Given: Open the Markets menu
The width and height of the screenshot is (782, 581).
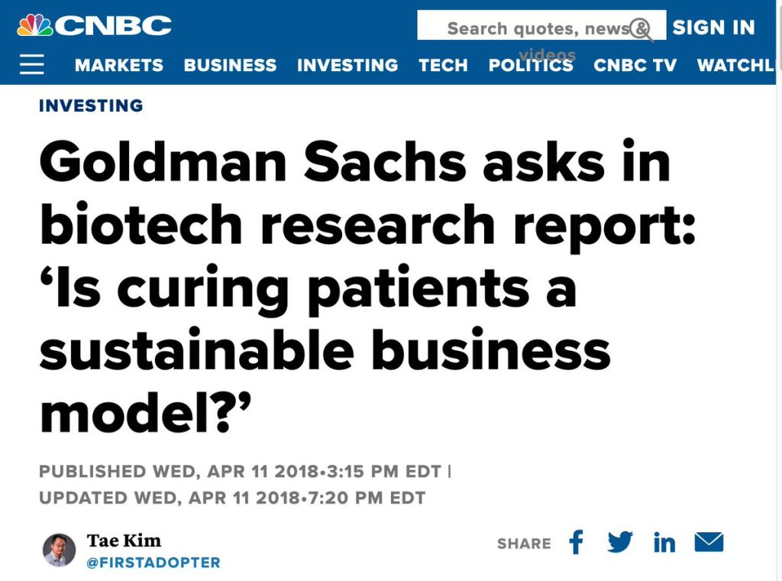Looking at the screenshot, I should (x=119, y=65).
